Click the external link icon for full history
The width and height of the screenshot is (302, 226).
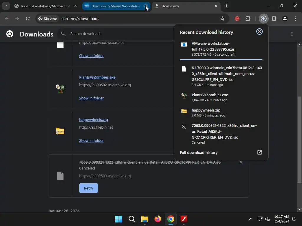pyautogui.click(x=260, y=152)
